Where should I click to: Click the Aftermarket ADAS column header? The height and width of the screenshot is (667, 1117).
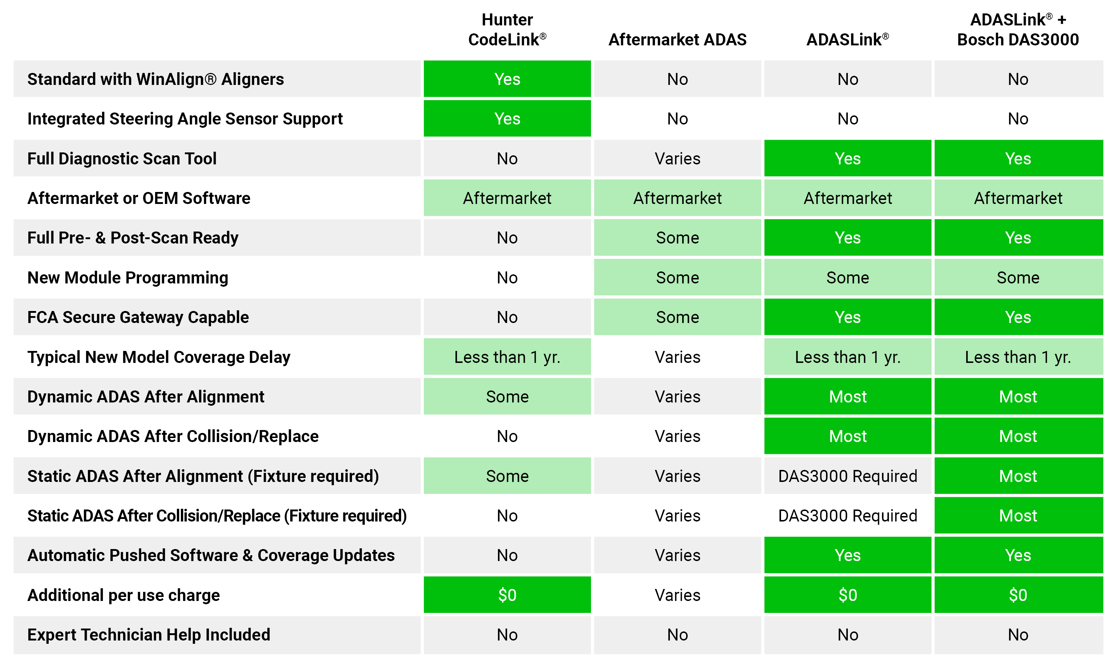coord(677,40)
